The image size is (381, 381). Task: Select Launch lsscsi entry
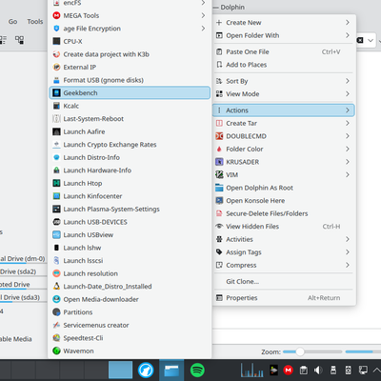click(130, 260)
